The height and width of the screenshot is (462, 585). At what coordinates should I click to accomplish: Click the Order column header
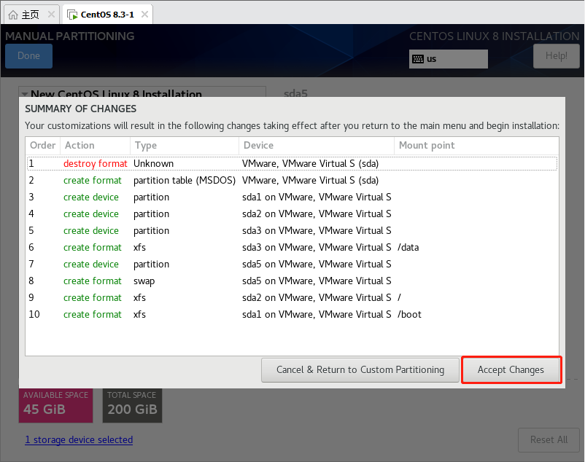click(x=42, y=145)
